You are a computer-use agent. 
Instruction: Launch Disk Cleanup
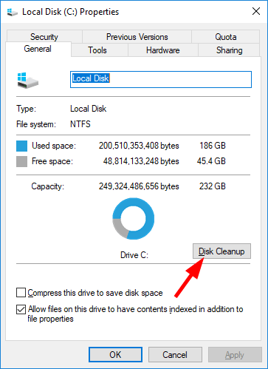(221, 251)
